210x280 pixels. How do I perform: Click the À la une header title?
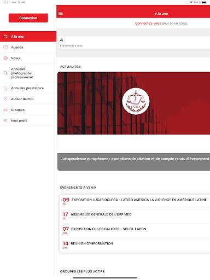(161, 14)
